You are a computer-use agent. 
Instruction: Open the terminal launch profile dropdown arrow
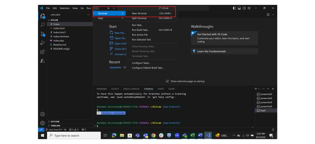259,89
